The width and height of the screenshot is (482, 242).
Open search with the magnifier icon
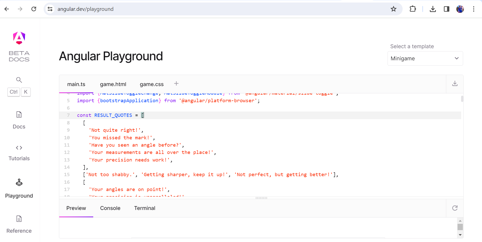click(x=19, y=80)
